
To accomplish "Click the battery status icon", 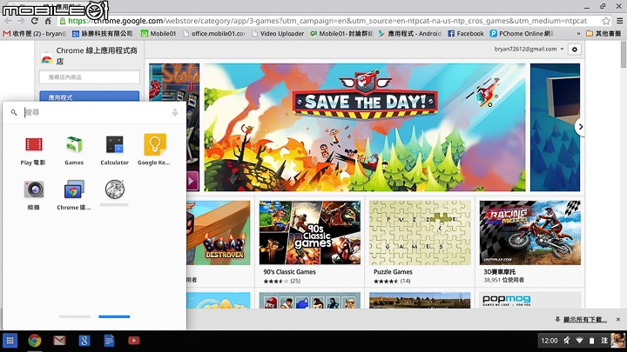I will [x=592, y=341].
